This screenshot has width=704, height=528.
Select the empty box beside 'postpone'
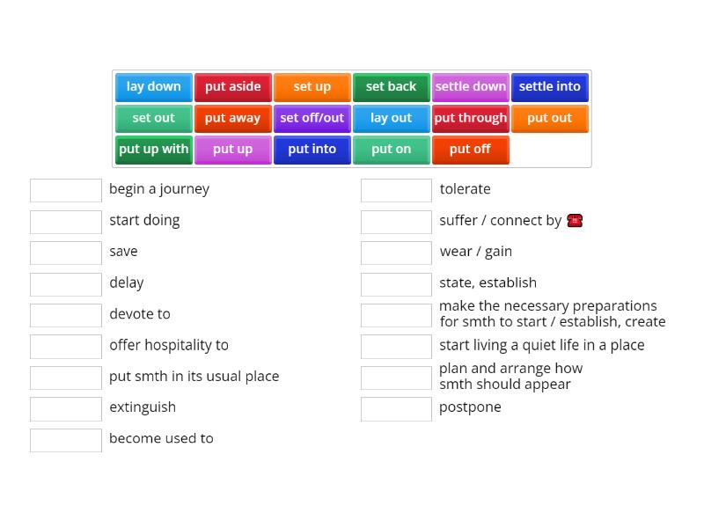[397, 408]
